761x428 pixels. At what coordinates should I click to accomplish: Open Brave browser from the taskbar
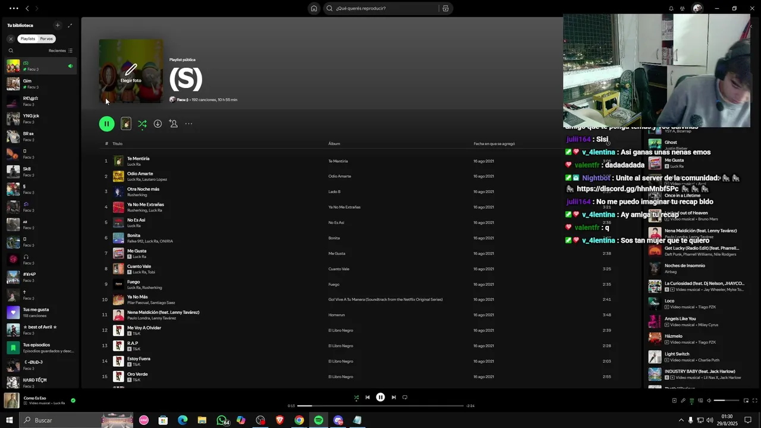tap(279, 420)
